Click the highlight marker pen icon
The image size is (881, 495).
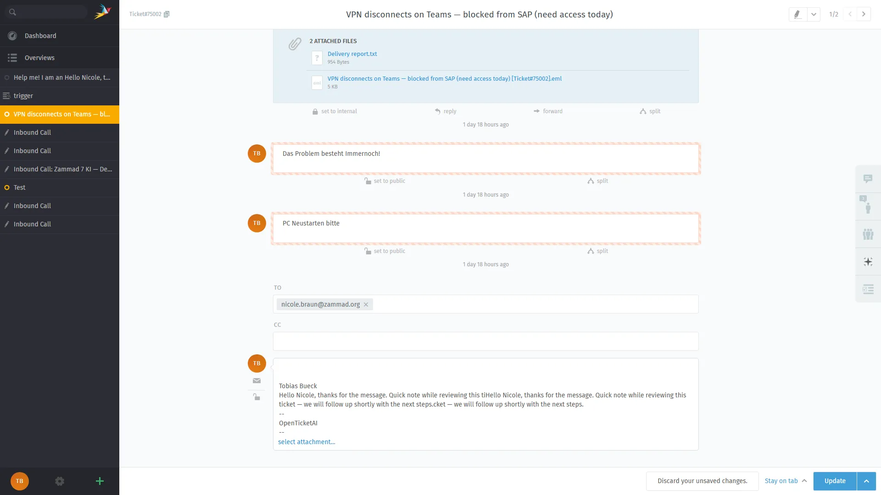[797, 14]
